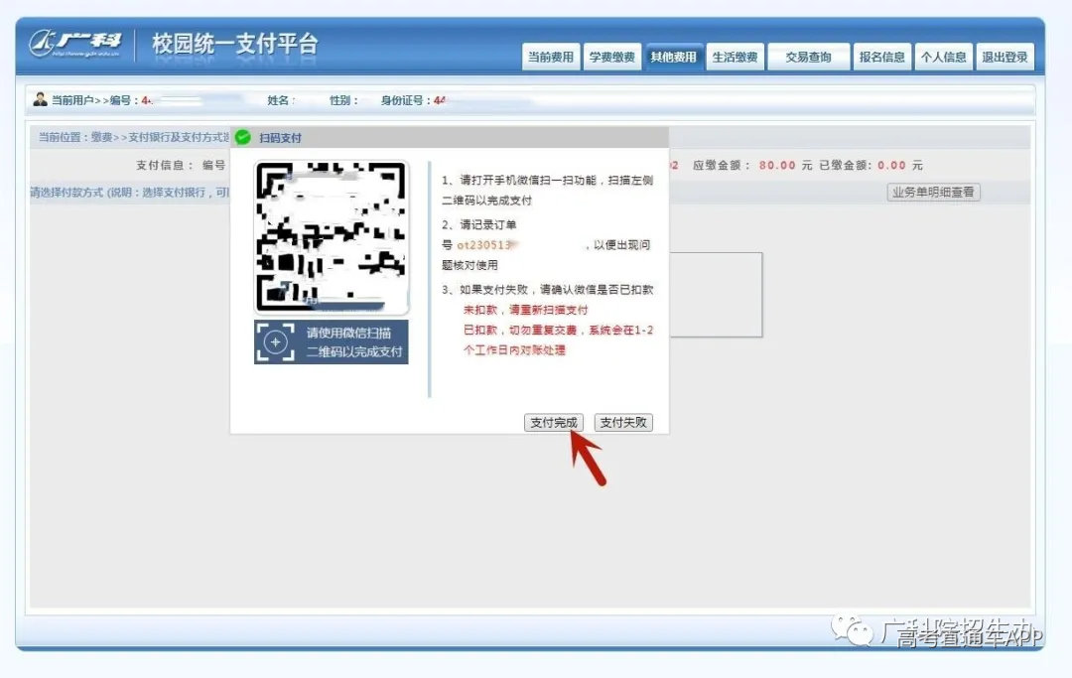Click the 支付完成 button
Viewport: 1072px width, 678px height.
coord(554,422)
